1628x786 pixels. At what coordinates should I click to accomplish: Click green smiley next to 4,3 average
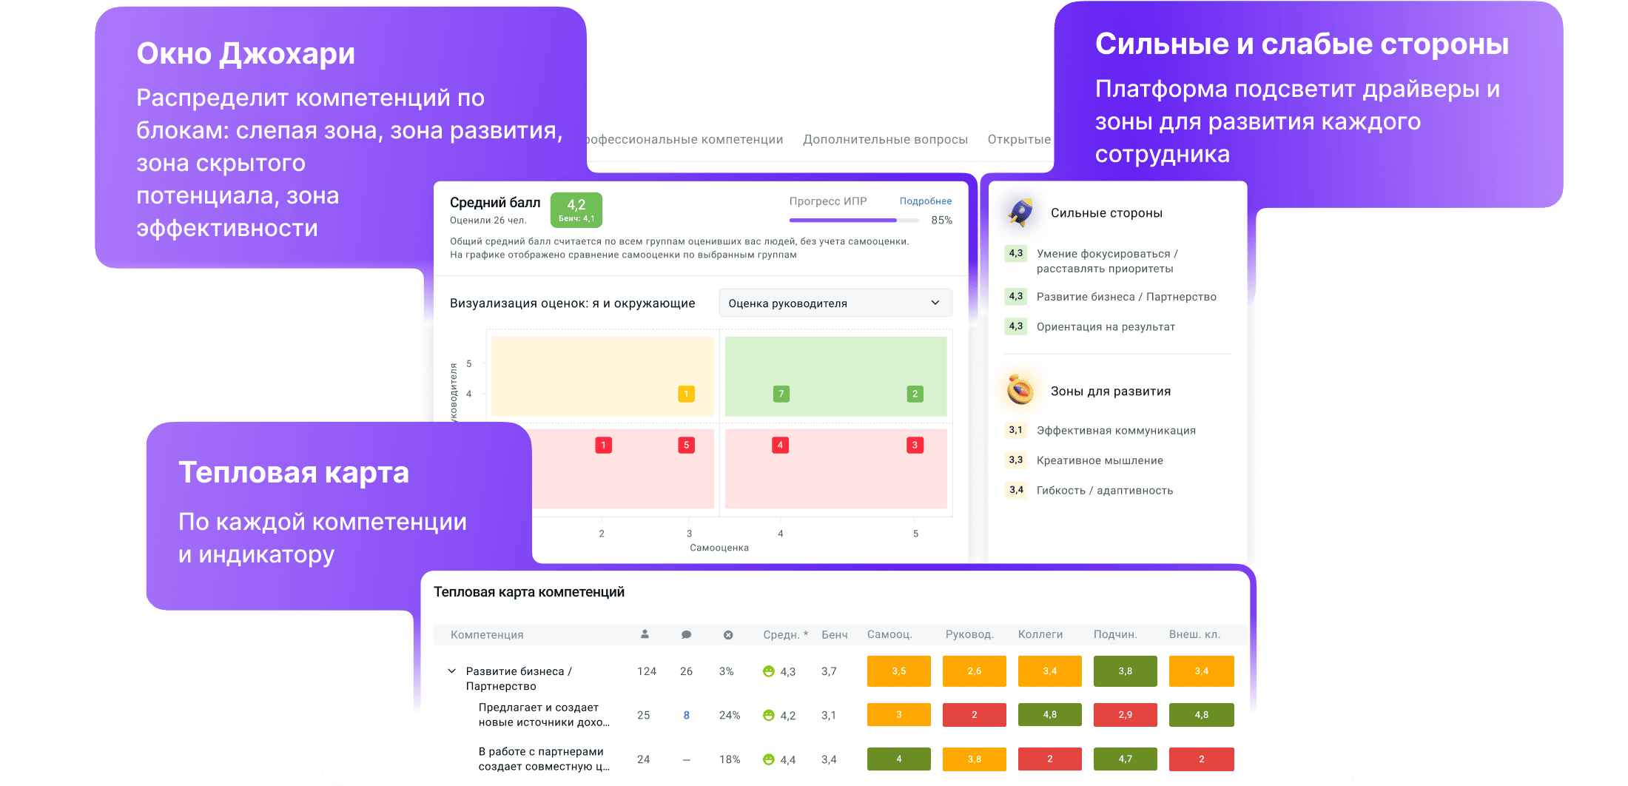[769, 671]
